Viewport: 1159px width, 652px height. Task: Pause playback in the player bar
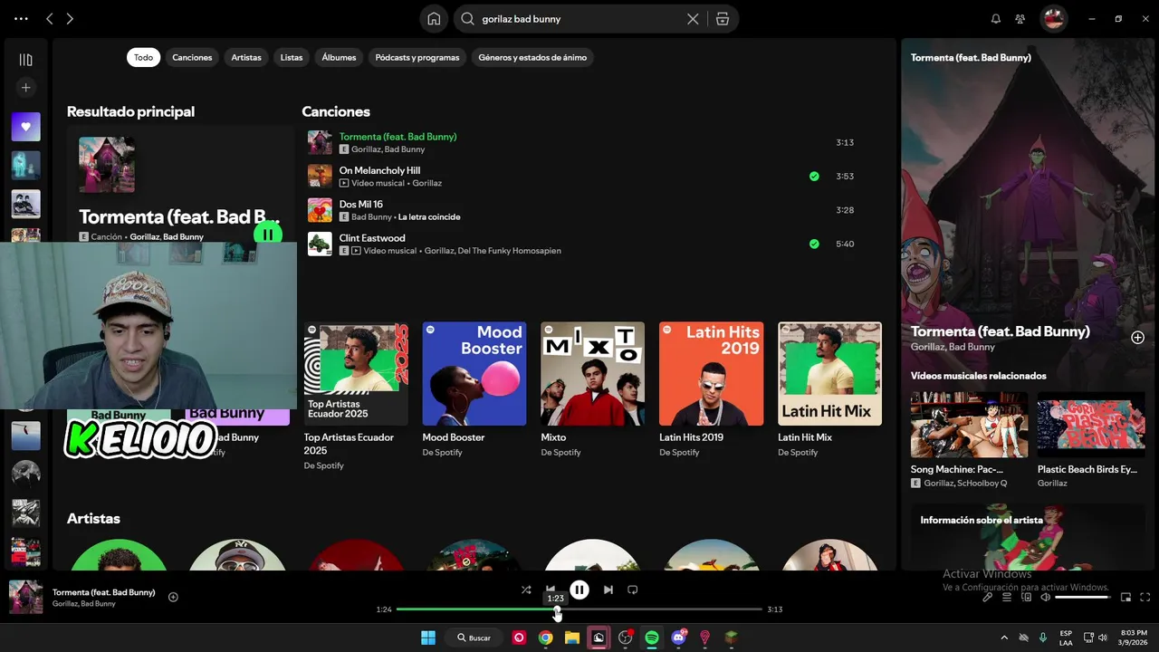tap(579, 590)
